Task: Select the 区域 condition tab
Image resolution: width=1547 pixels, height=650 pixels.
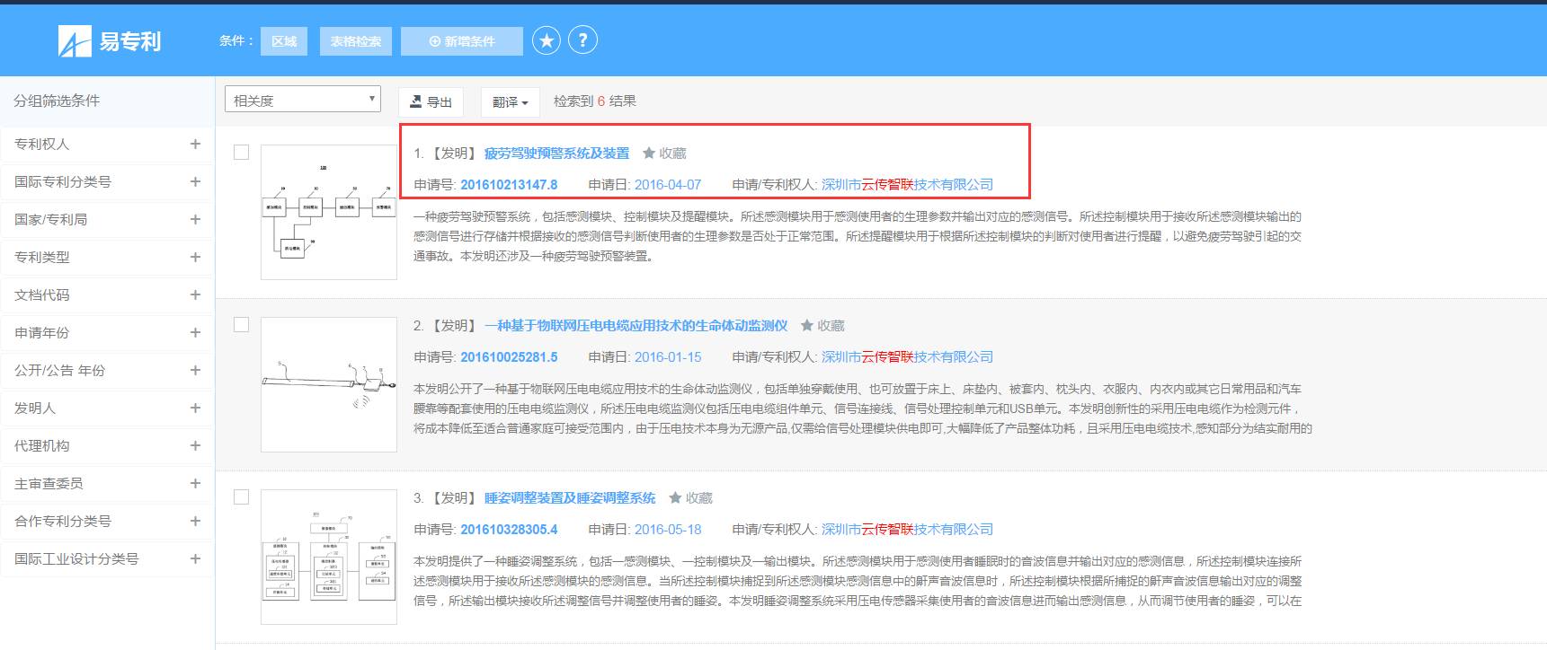Action: tap(284, 41)
